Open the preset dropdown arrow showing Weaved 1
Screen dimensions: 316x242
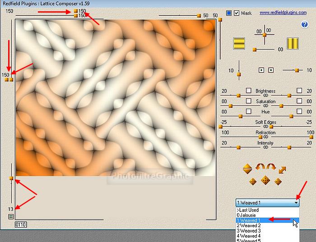pyautogui.click(x=296, y=203)
